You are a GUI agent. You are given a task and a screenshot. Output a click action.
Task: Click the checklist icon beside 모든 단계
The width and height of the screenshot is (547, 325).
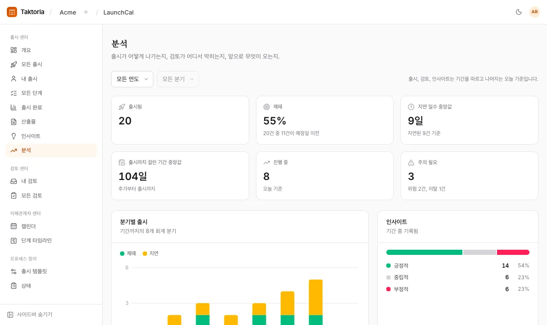point(14,93)
